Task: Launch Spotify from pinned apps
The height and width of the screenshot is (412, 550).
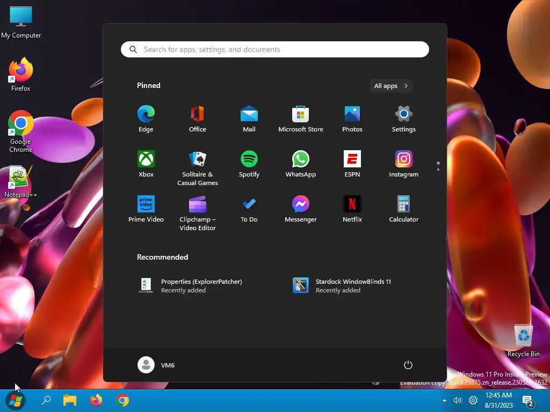Action: pyautogui.click(x=249, y=164)
